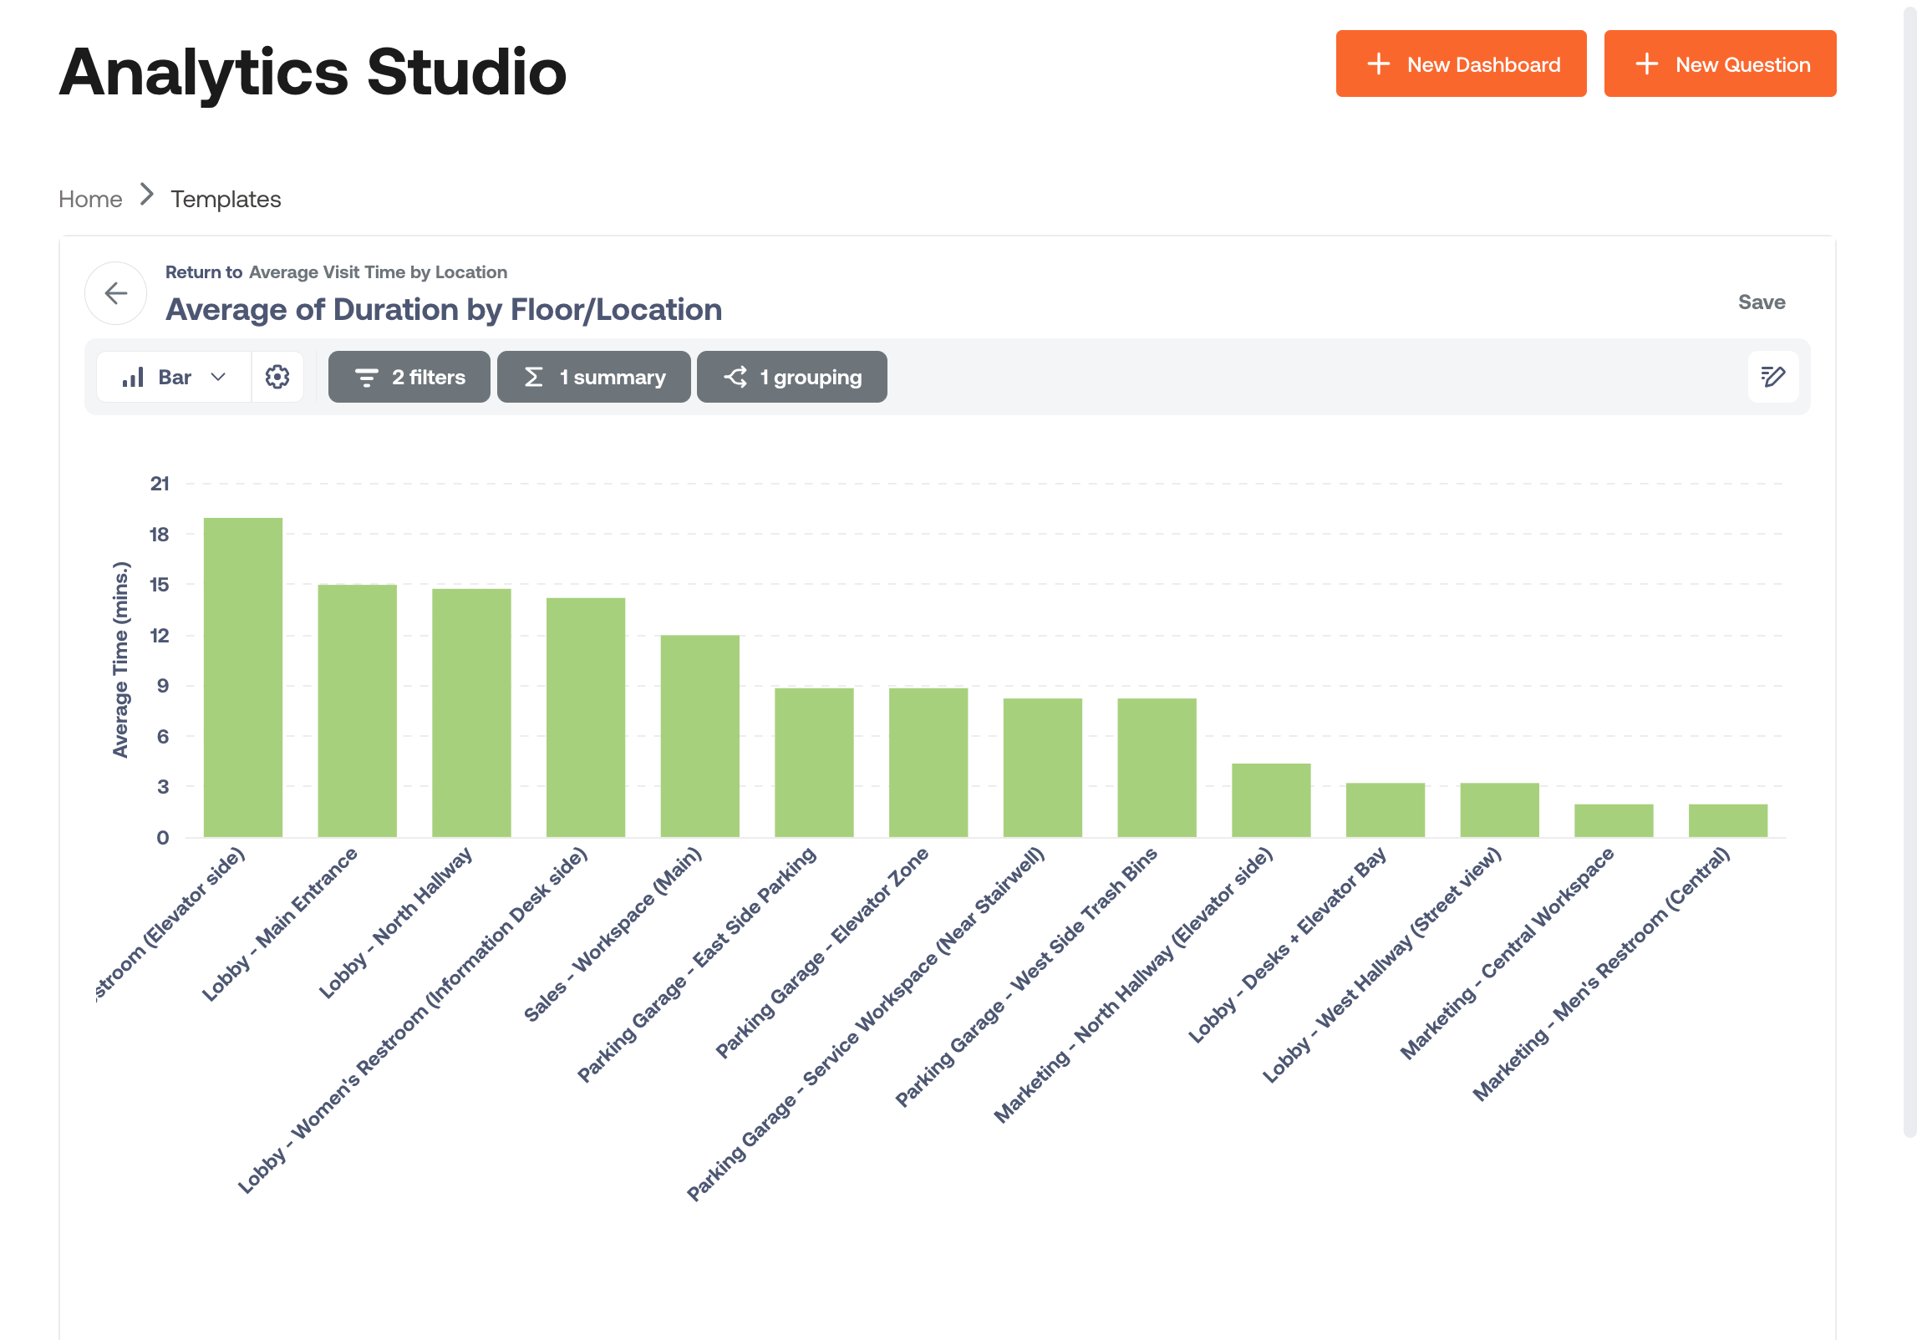Click Parking Garage - East Side Parking bar
The image size is (1922, 1340).
815,763
